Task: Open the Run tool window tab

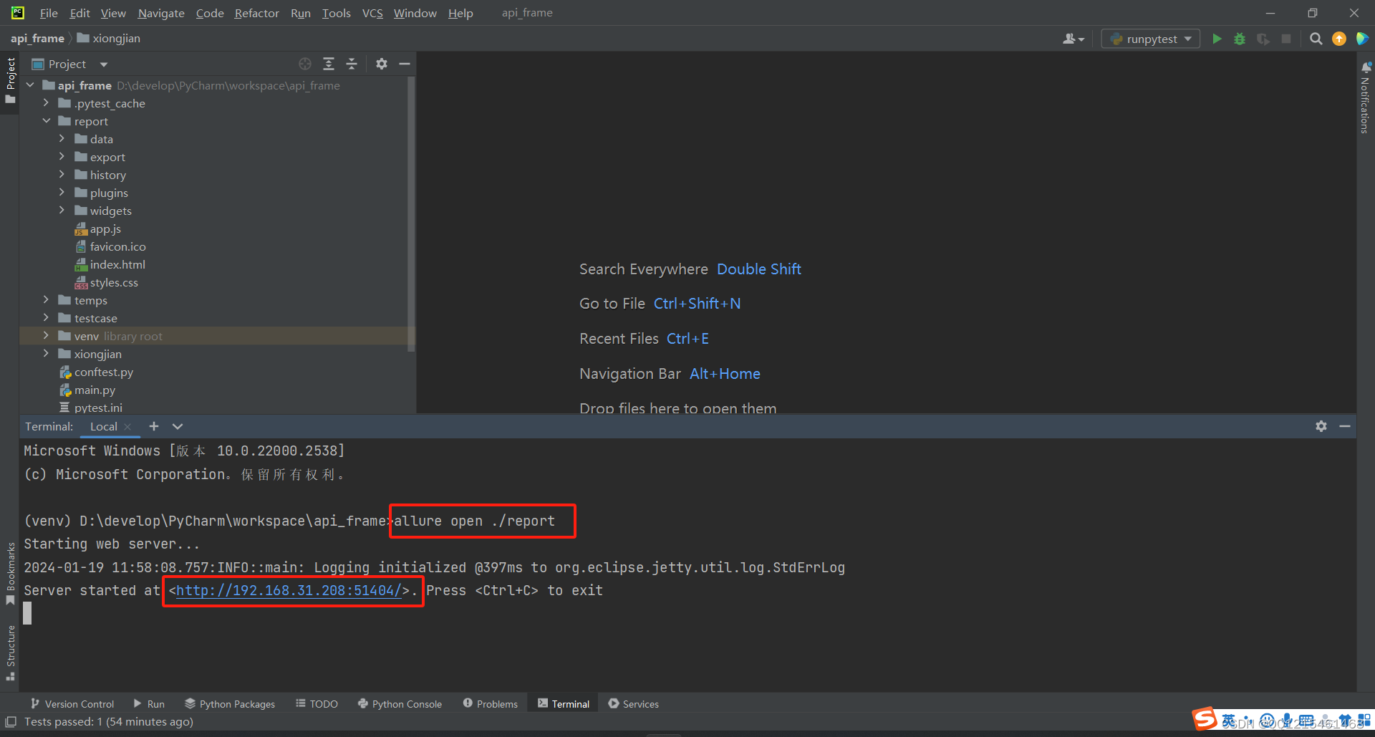Action: (149, 704)
